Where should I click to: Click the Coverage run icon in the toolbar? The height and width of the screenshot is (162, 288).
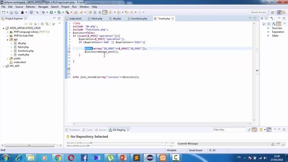pos(59,12)
